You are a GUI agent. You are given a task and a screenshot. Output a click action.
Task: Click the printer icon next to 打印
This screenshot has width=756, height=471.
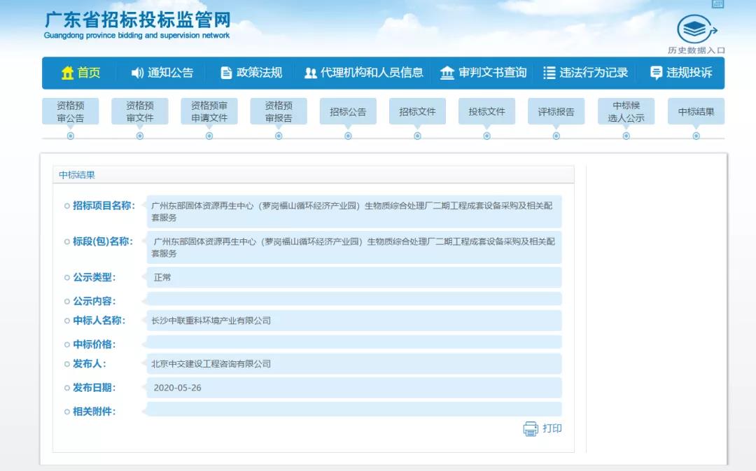530,428
